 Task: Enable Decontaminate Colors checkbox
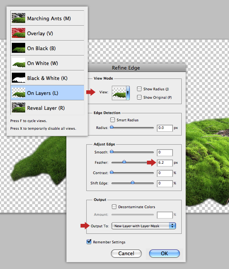[114, 207]
